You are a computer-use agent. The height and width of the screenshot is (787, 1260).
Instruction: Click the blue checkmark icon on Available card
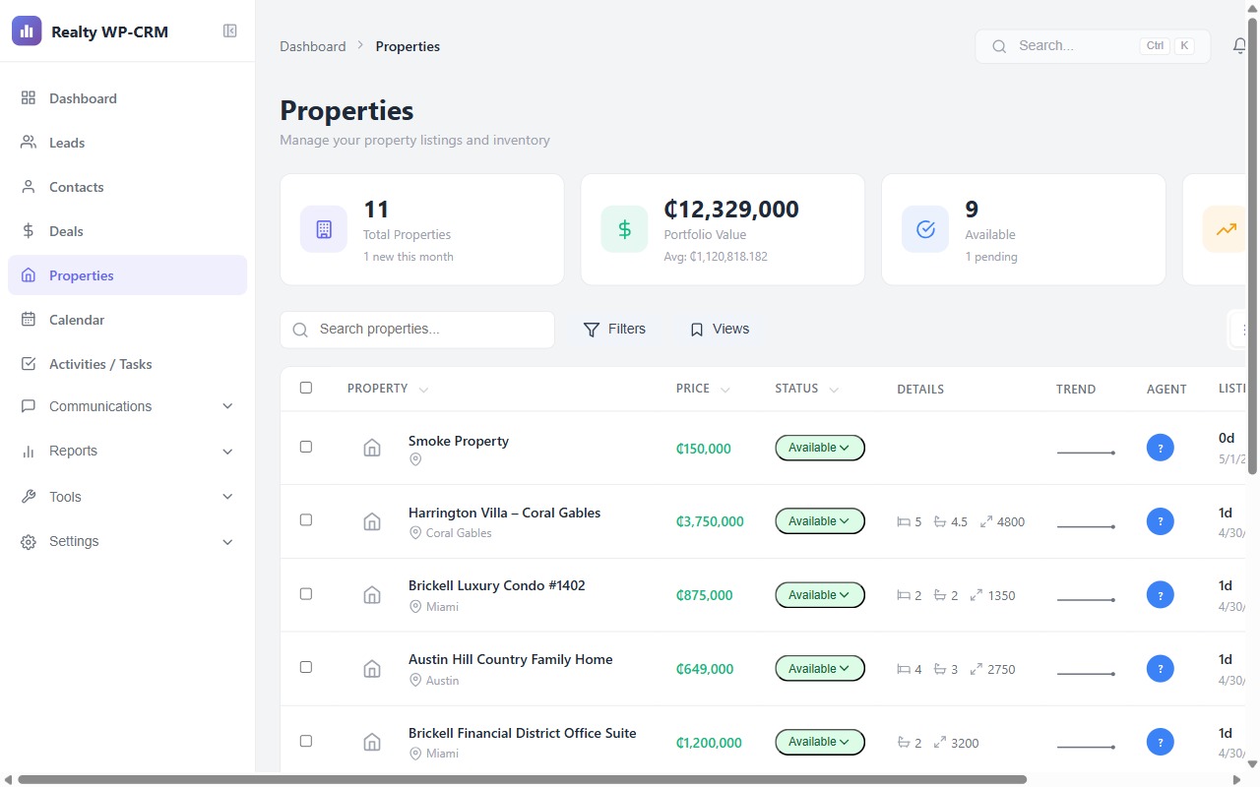coord(925,229)
